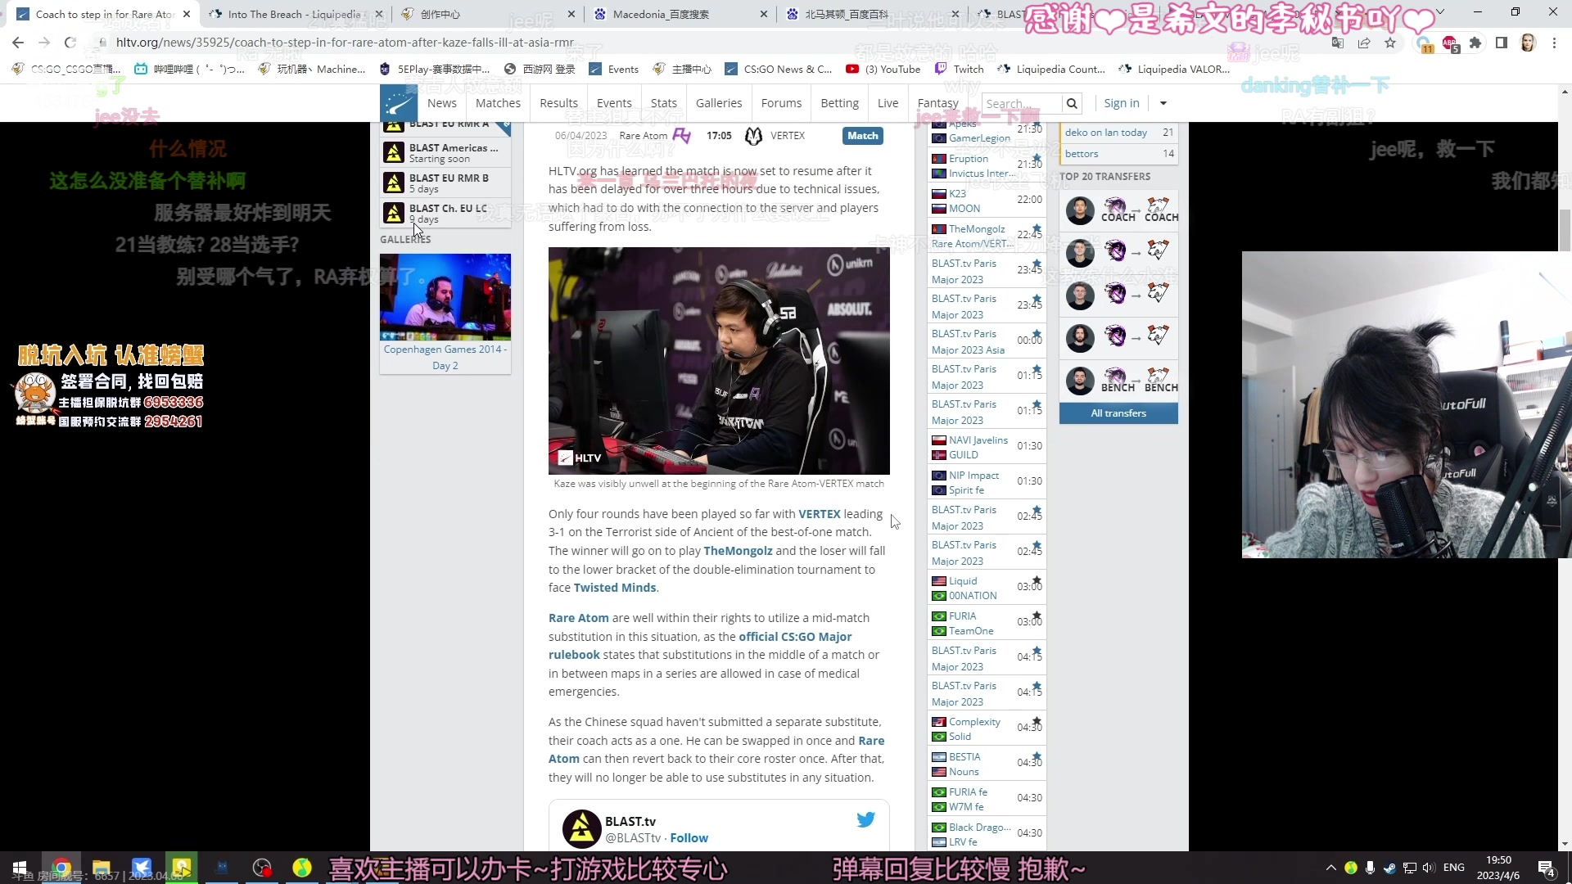Image resolution: width=1572 pixels, height=884 pixels.
Task: Open Chrome from the taskbar
Action: click(61, 868)
